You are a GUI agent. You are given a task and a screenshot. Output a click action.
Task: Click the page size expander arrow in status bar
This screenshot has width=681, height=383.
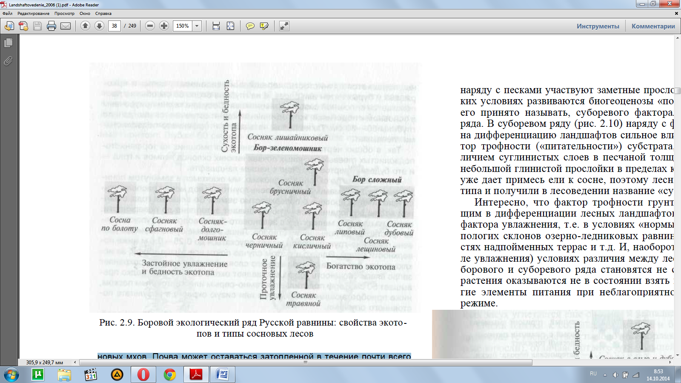(x=75, y=363)
